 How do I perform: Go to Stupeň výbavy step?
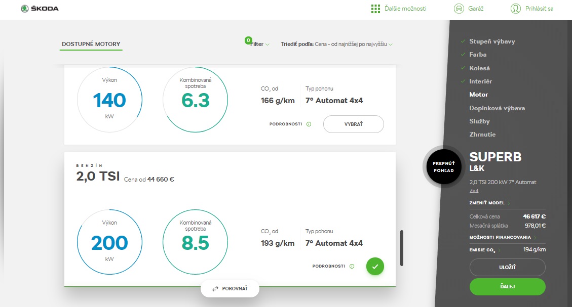(x=492, y=41)
